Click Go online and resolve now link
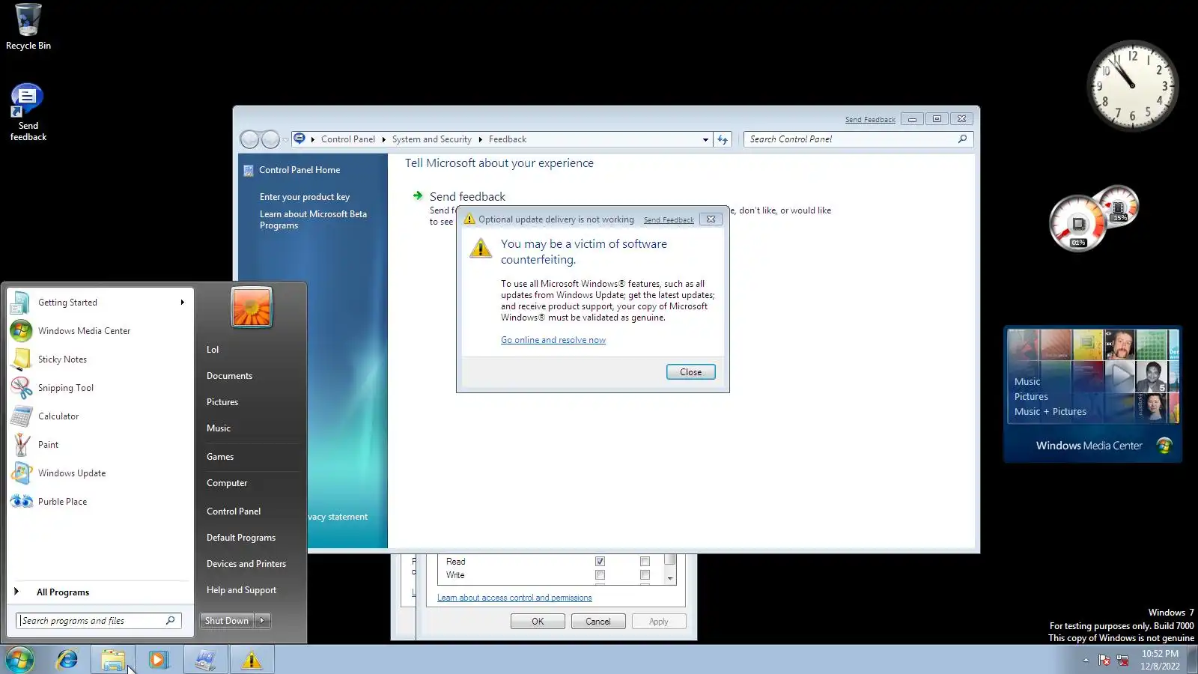This screenshot has height=674, width=1198. pos(553,340)
